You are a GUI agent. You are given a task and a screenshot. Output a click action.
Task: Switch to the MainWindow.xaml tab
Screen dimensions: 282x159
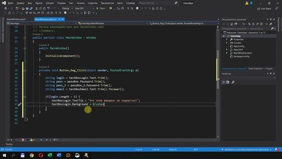[16, 19]
